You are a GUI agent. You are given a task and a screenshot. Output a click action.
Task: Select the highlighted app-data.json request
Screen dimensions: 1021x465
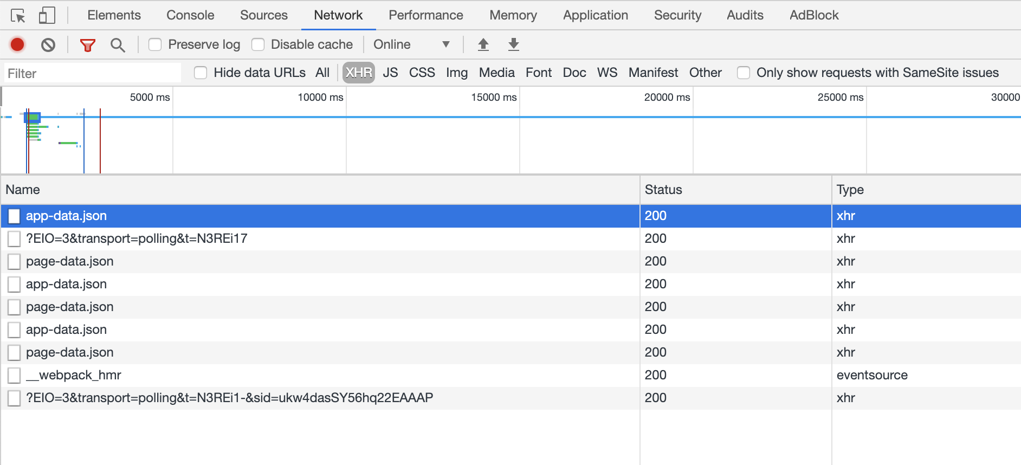511,216
